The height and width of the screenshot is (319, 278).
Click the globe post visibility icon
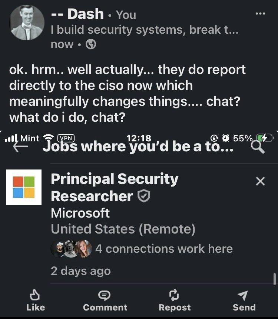(x=91, y=44)
